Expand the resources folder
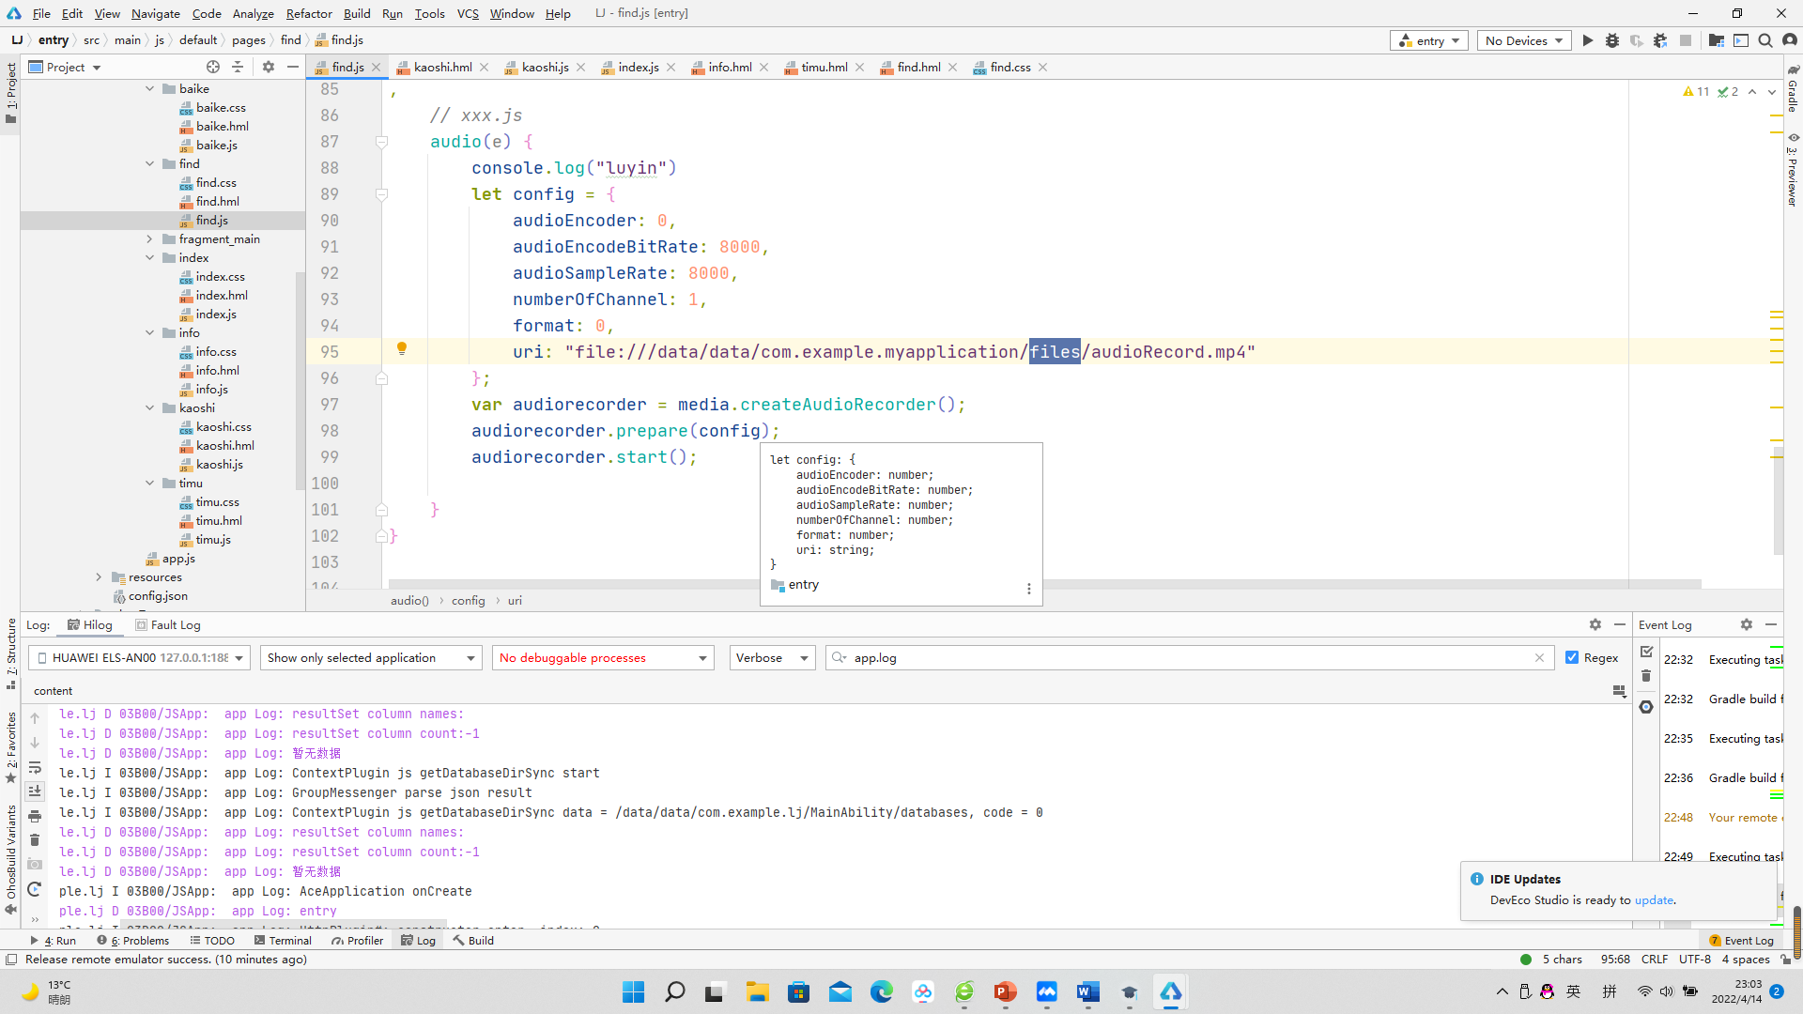This screenshot has width=1803, height=1014. pyautogui.click(x=99, y=577)
